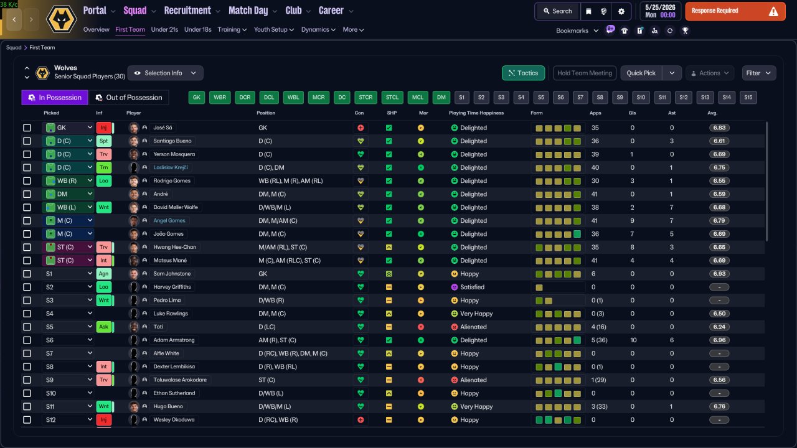Select the Out of Possession tab

(x=128, y=98)
